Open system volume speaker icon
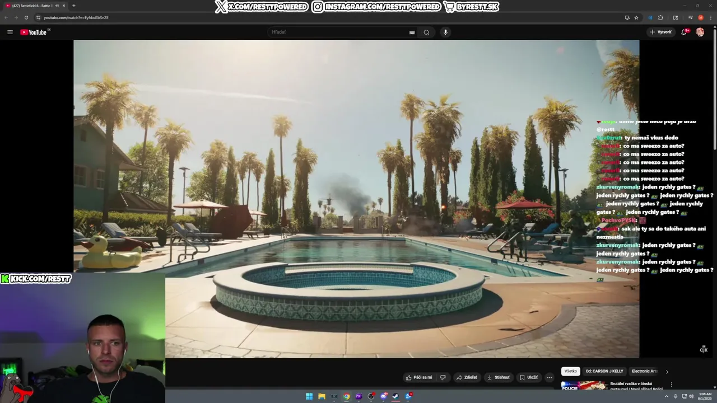This screenshot has width=717, height=403. pyautogui.click(x=691, y=396)
